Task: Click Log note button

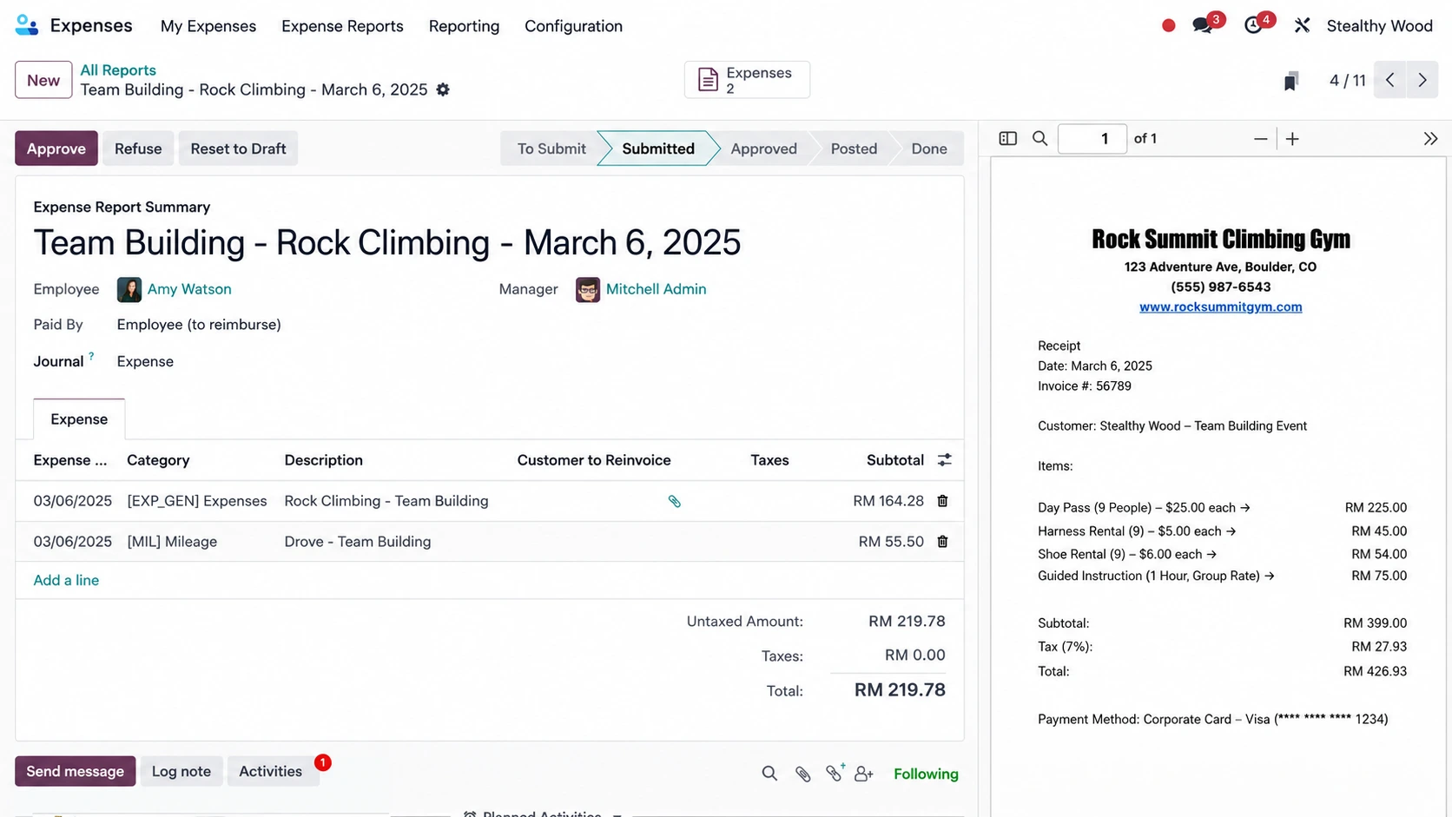Action: [x=181, y=771]
